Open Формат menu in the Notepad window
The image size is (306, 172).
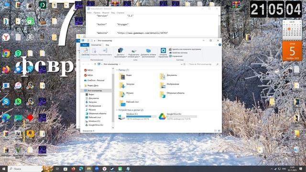click(x=106, y=13)
